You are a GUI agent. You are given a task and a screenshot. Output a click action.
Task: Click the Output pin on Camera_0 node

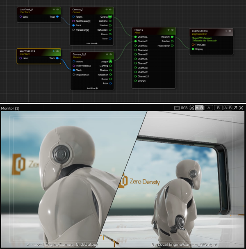click(x=110, y=16)
